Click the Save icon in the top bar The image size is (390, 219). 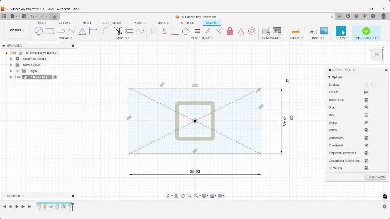point(24,16)
